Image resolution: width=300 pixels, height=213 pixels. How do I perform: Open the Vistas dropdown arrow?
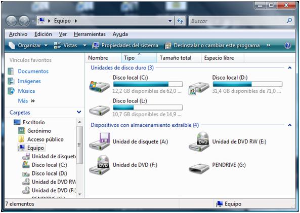(x=84, y=46)
